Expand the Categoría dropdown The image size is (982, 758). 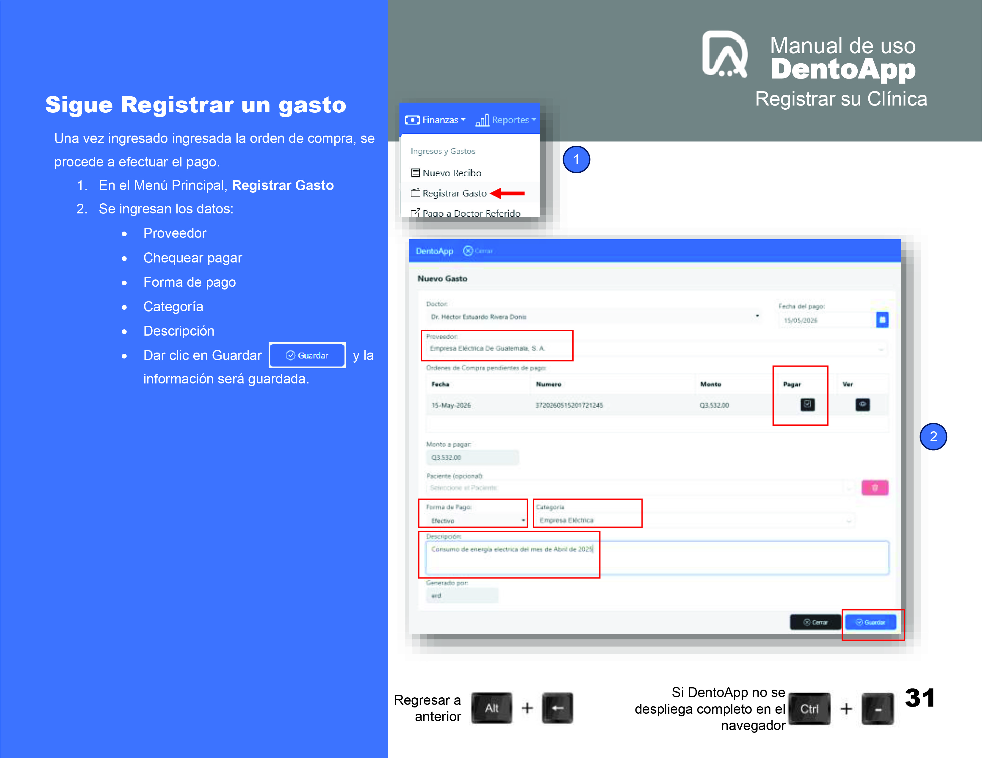pyautogui.click(x=695, y=520)
